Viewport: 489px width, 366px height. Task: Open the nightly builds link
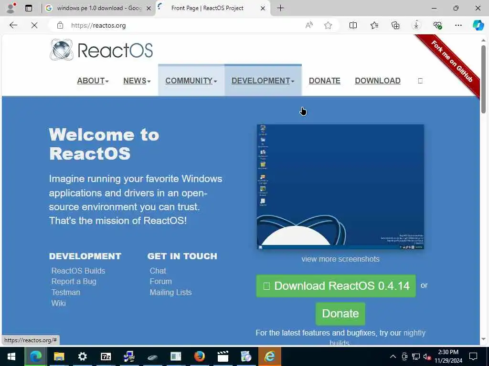pos(414,333)
